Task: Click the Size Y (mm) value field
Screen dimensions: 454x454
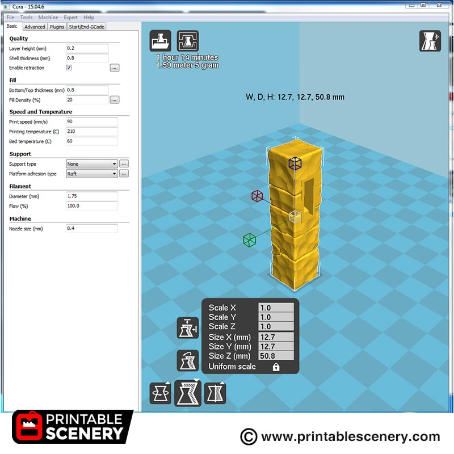Action: [276, 346]
